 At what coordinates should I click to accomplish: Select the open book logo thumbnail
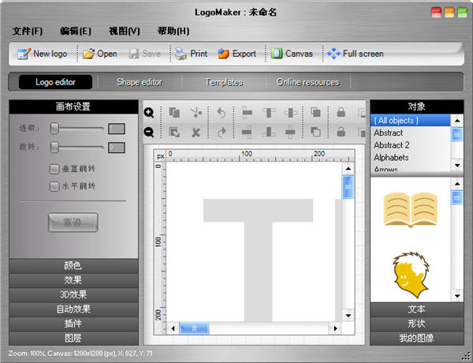(410, 209)
